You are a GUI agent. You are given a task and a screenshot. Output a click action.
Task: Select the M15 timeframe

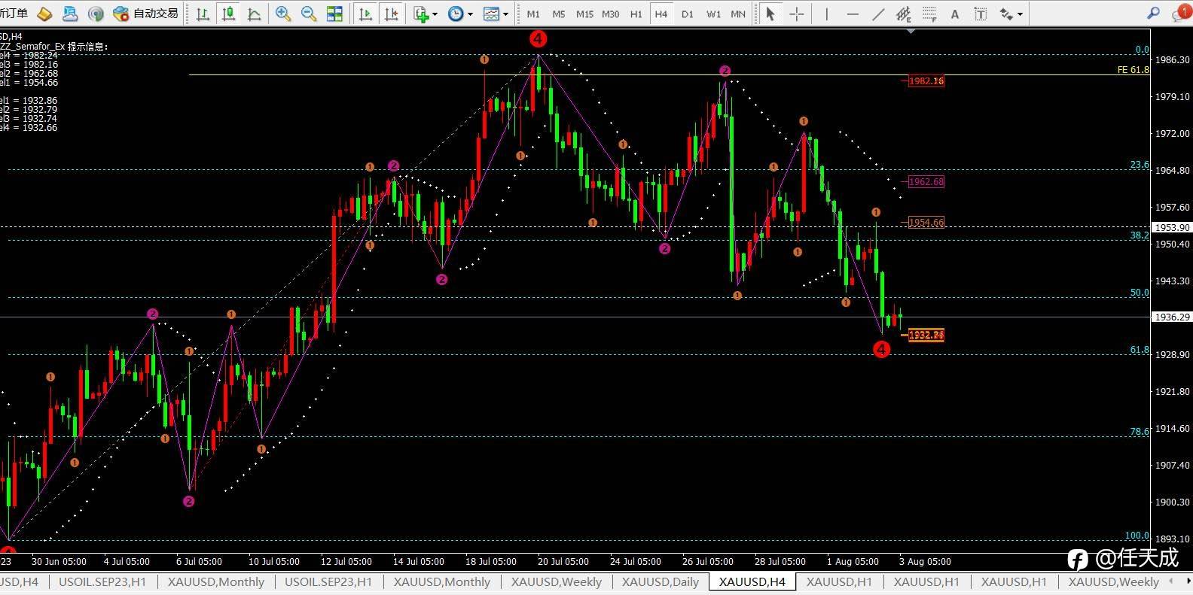[584, 14]
